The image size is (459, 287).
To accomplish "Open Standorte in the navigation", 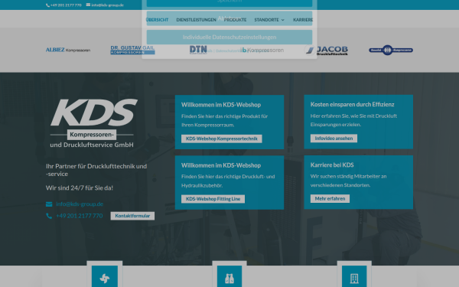I will tap(266, 20).
